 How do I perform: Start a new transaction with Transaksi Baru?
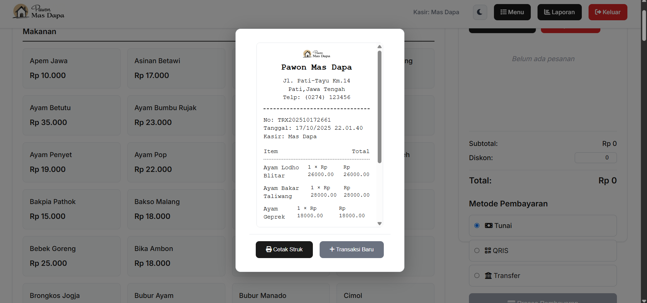pyautogui.click(x=351, y=250)
